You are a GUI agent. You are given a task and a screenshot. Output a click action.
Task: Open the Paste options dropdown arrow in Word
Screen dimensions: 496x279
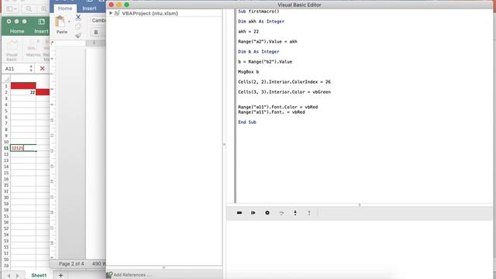pos(69,22)
